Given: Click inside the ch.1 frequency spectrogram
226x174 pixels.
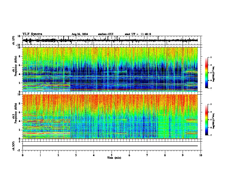Looking at the screenshot, I should 110,69.
